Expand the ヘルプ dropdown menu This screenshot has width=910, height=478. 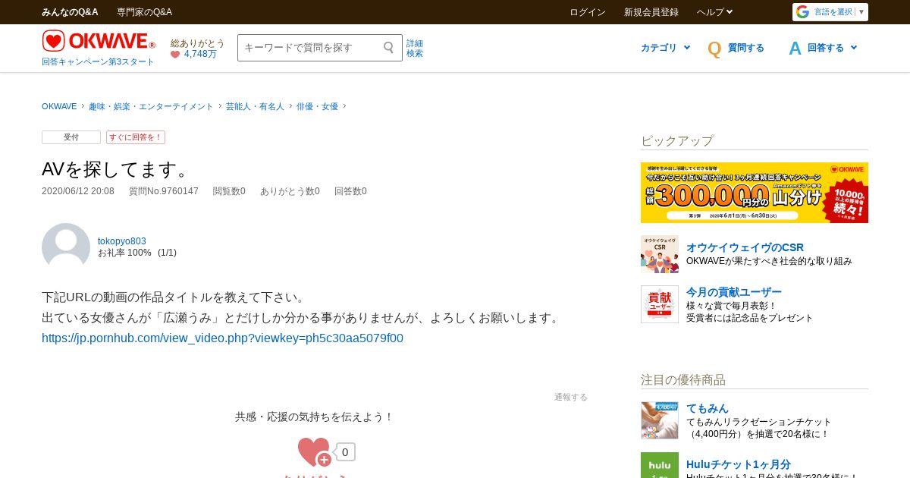coord(714,12)
